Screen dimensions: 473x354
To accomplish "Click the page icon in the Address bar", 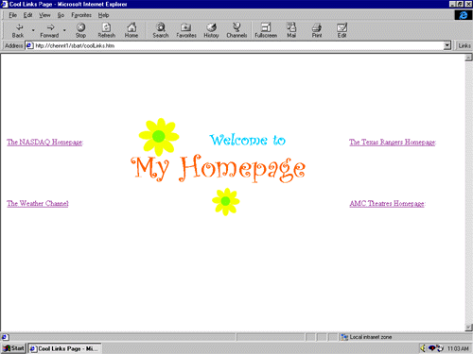I will (x=29, y=45).
